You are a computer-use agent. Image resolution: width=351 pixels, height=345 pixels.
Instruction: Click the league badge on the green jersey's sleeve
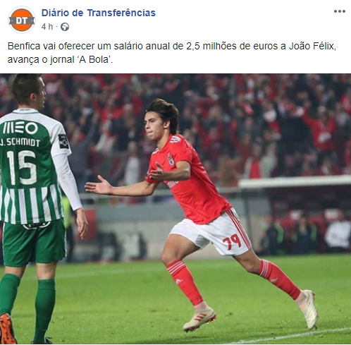63,141
